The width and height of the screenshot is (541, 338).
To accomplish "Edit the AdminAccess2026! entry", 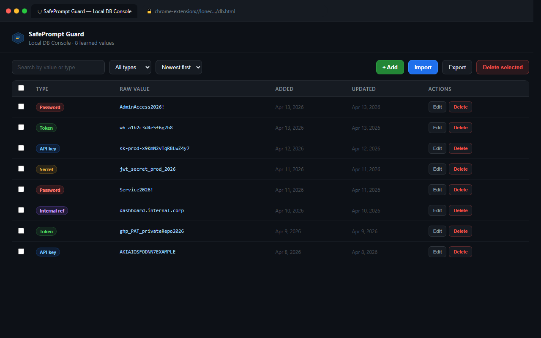I will click(x=437, y=107).
